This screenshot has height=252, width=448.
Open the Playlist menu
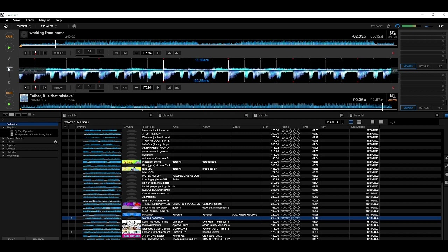44,20
